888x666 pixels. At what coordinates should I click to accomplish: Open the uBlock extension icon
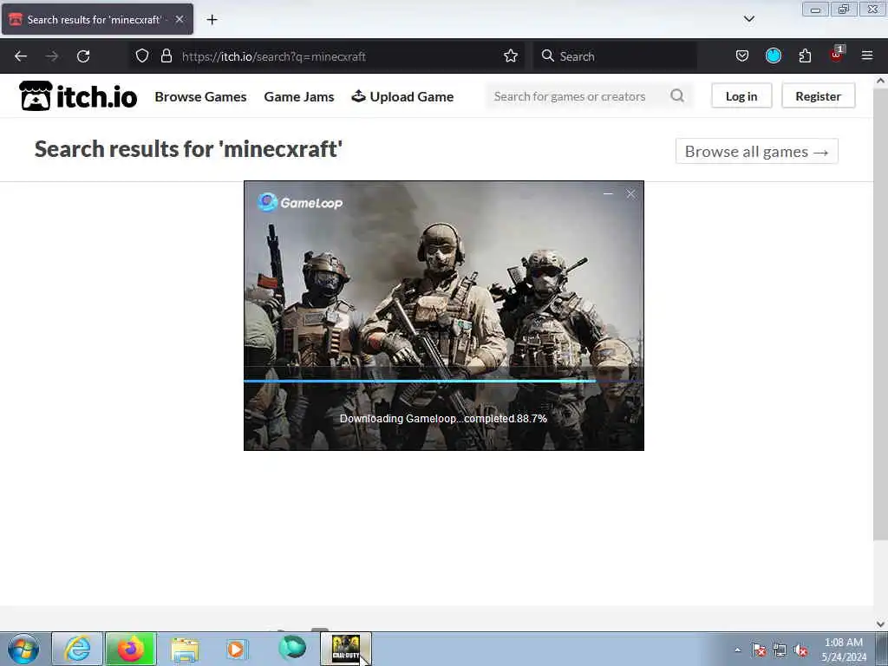click(x=837, y=55)
